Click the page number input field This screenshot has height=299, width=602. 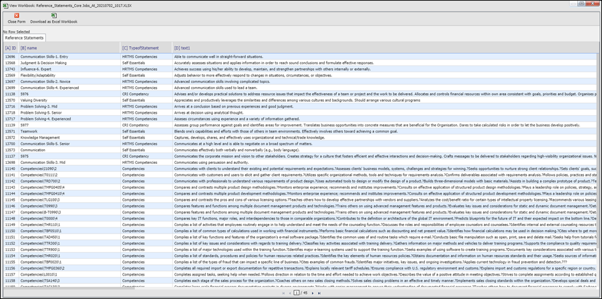296,293
